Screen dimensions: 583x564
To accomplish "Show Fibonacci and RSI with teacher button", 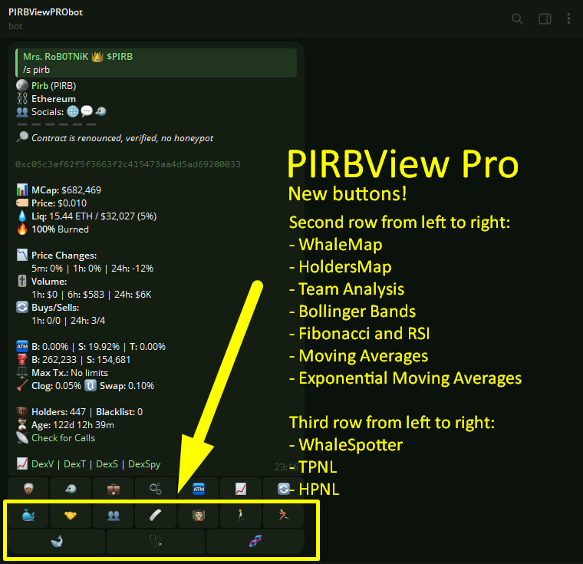I will click(x=199, y=515).
